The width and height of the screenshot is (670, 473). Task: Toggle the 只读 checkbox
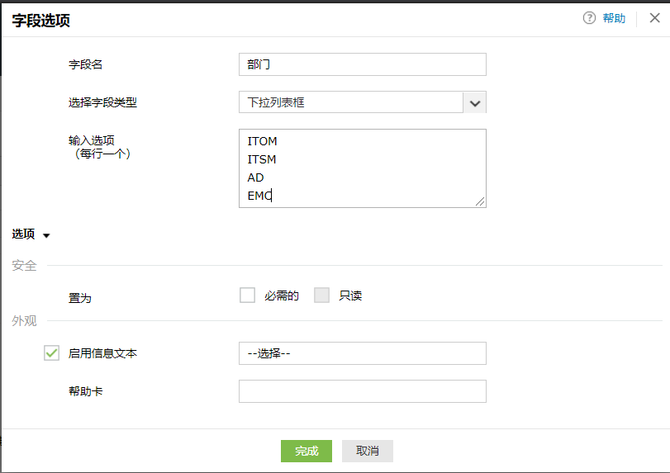[321, 296]
